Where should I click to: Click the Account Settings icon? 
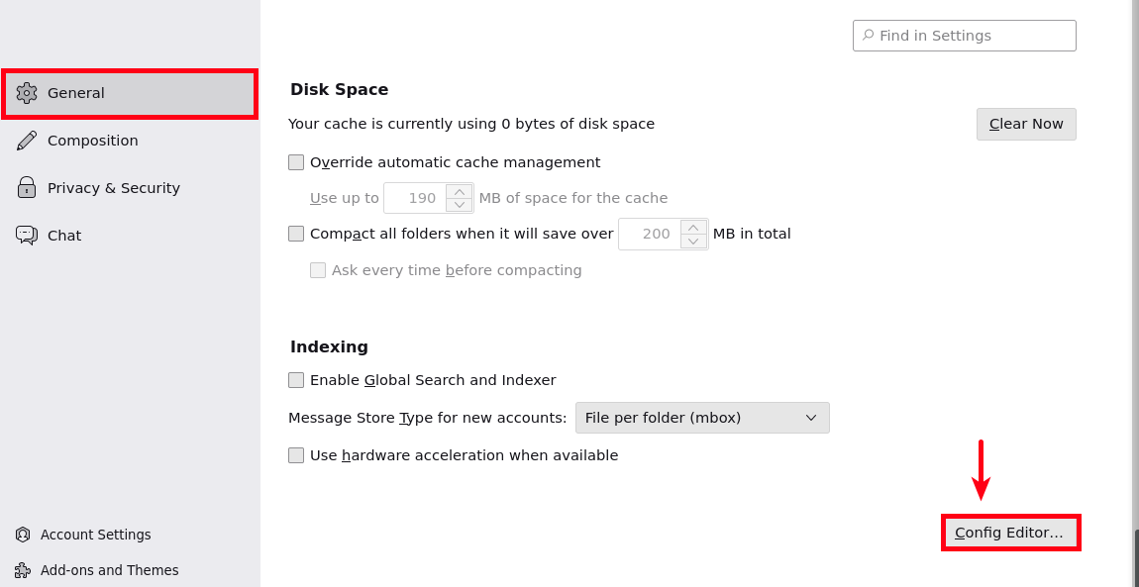23,535
